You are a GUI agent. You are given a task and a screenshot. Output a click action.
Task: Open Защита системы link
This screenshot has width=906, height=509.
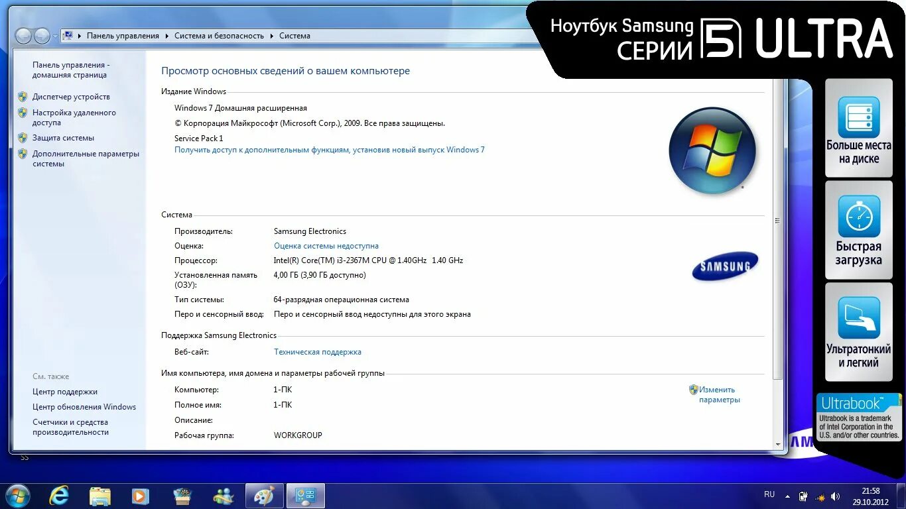tap(63, 138)
